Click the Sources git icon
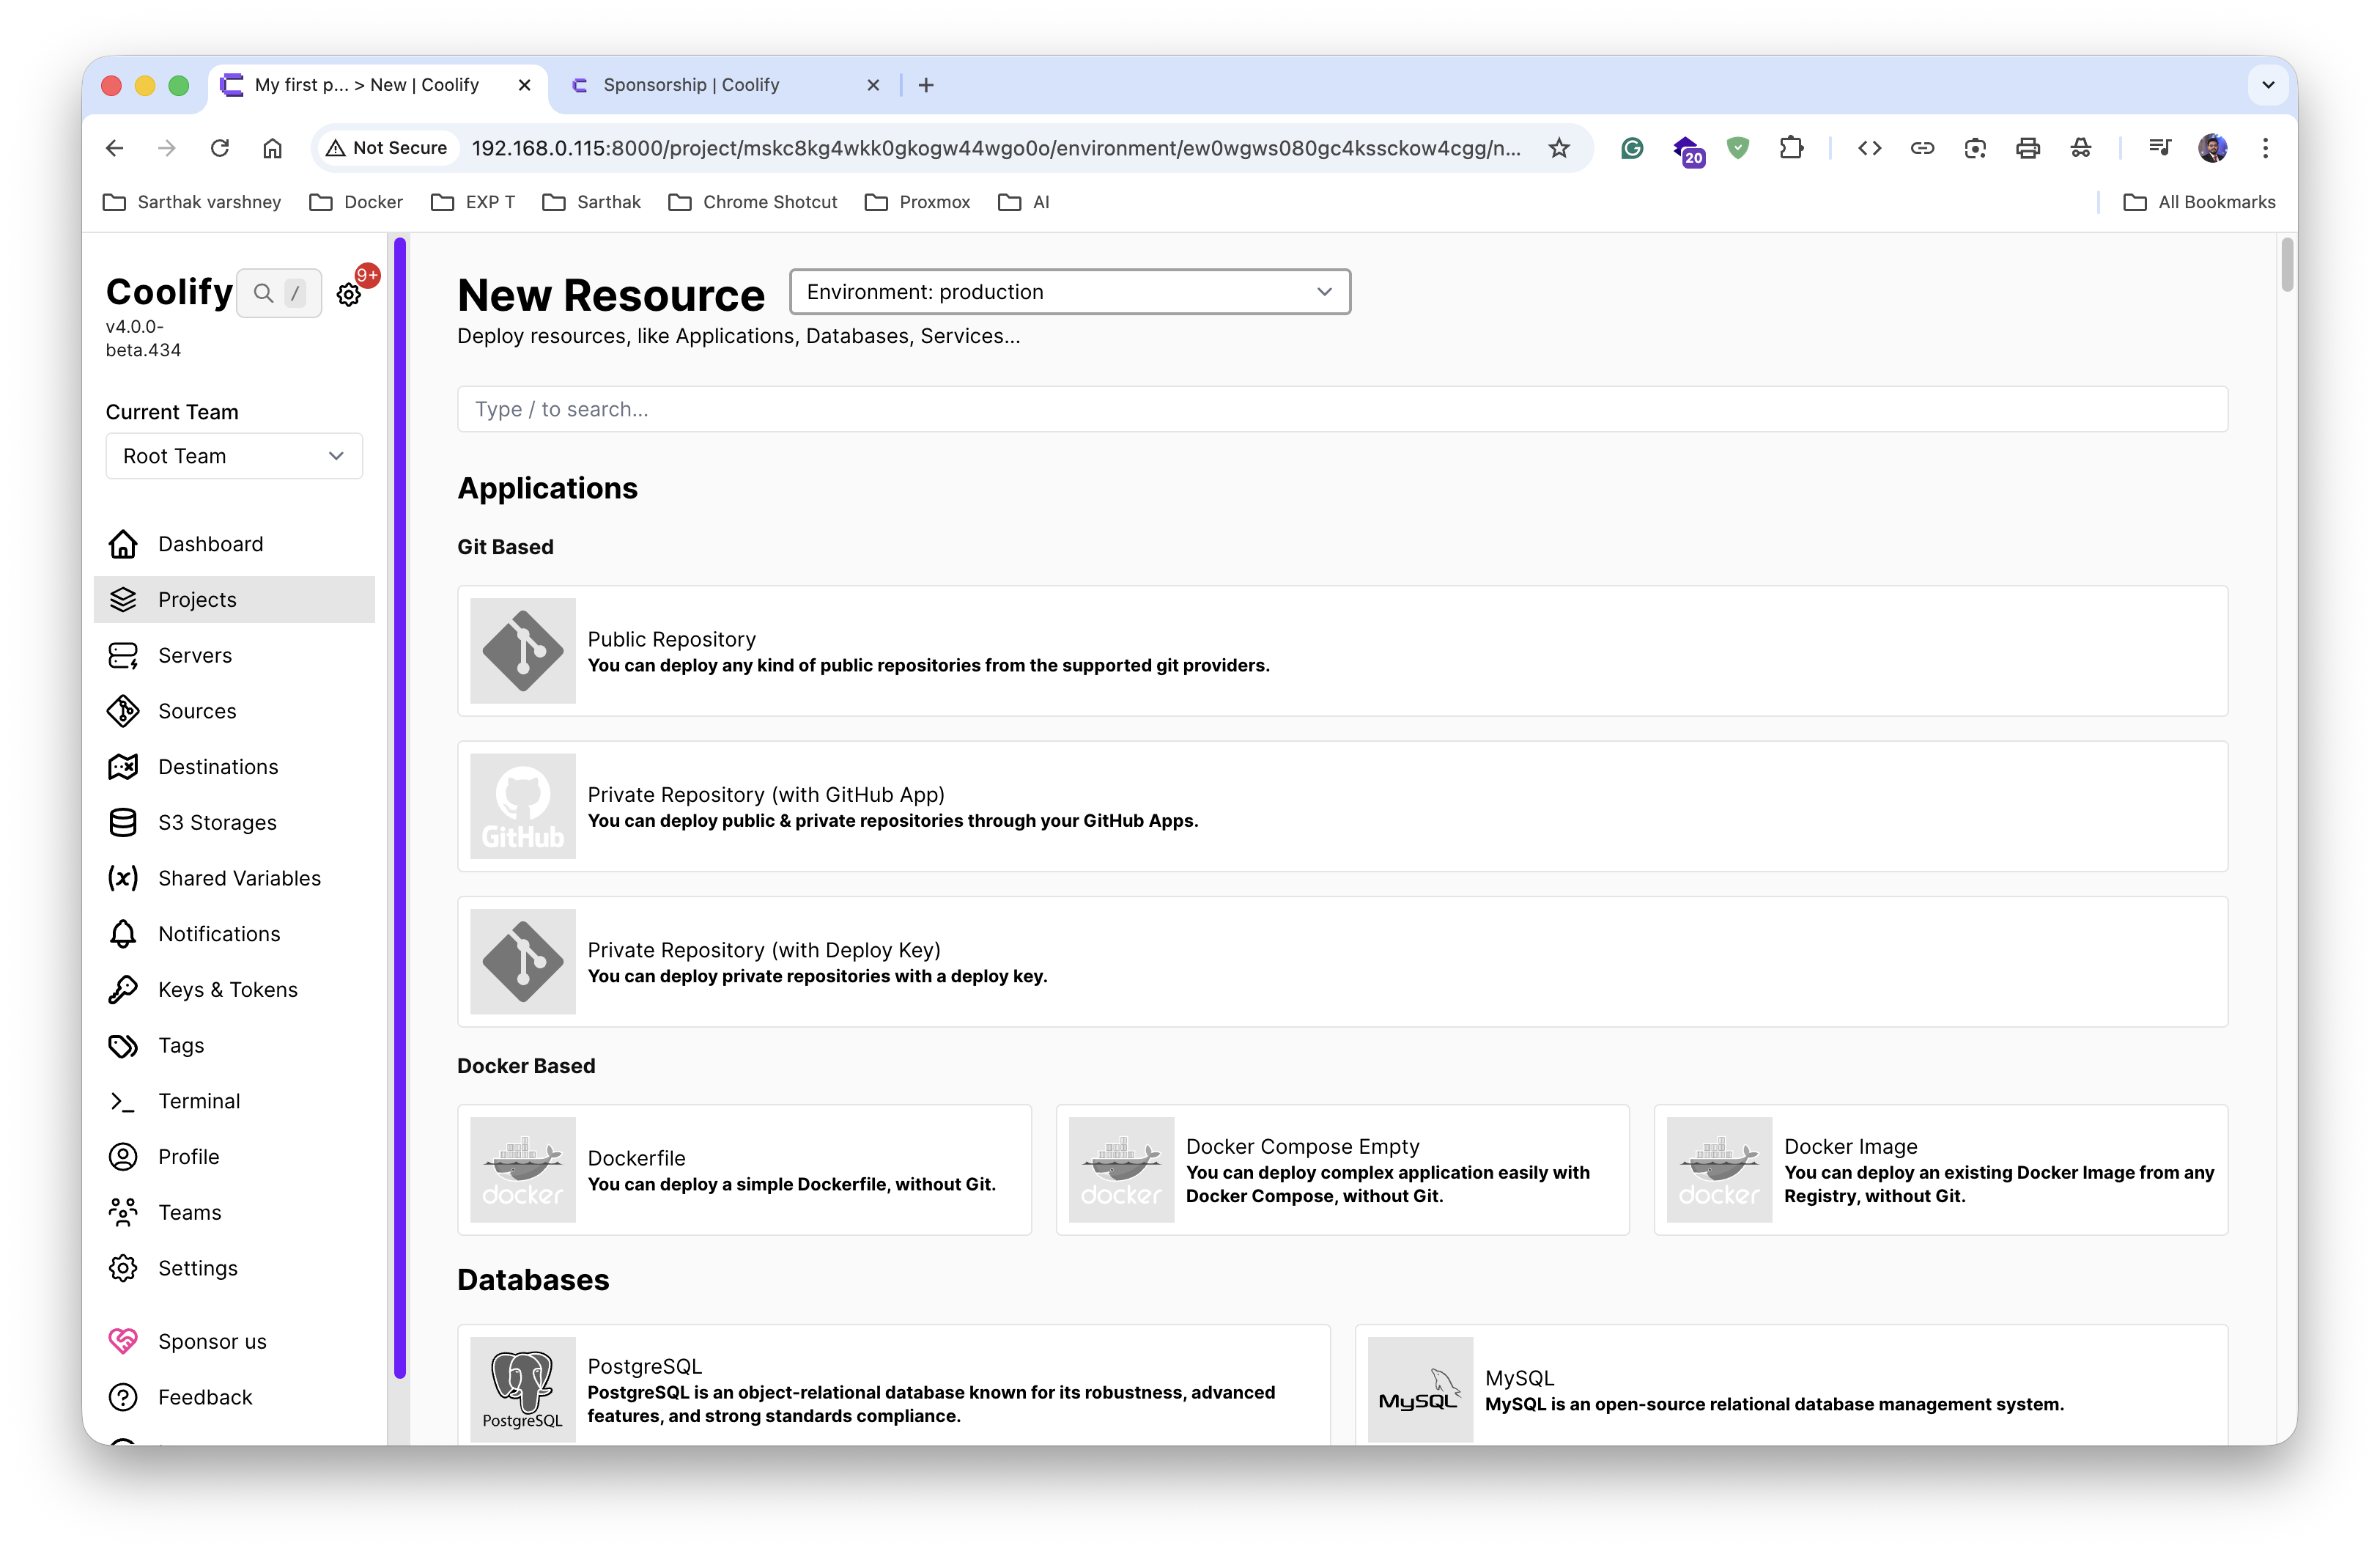The height and width of the screenshot is (1554, 2380). pos(123,712)
